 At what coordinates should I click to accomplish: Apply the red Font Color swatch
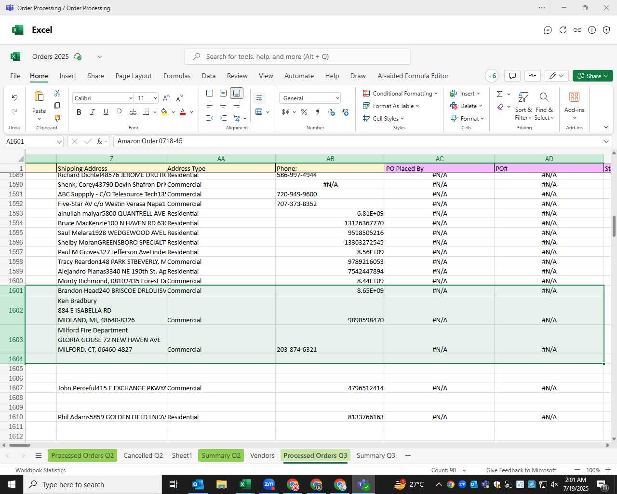pyautogui.click(x=183, y=112)
